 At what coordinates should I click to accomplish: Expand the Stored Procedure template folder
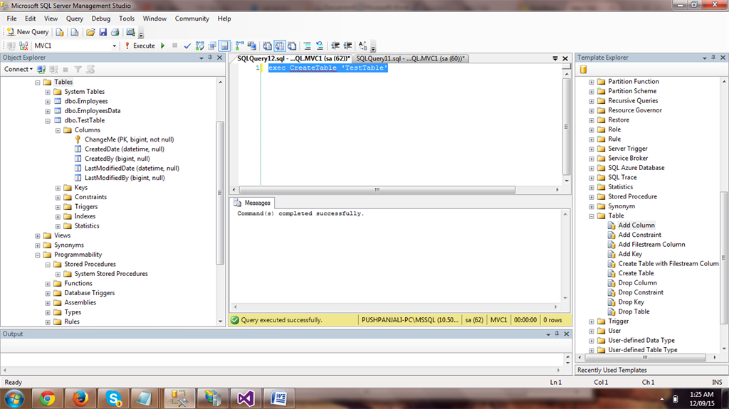[x=592, y=197]
